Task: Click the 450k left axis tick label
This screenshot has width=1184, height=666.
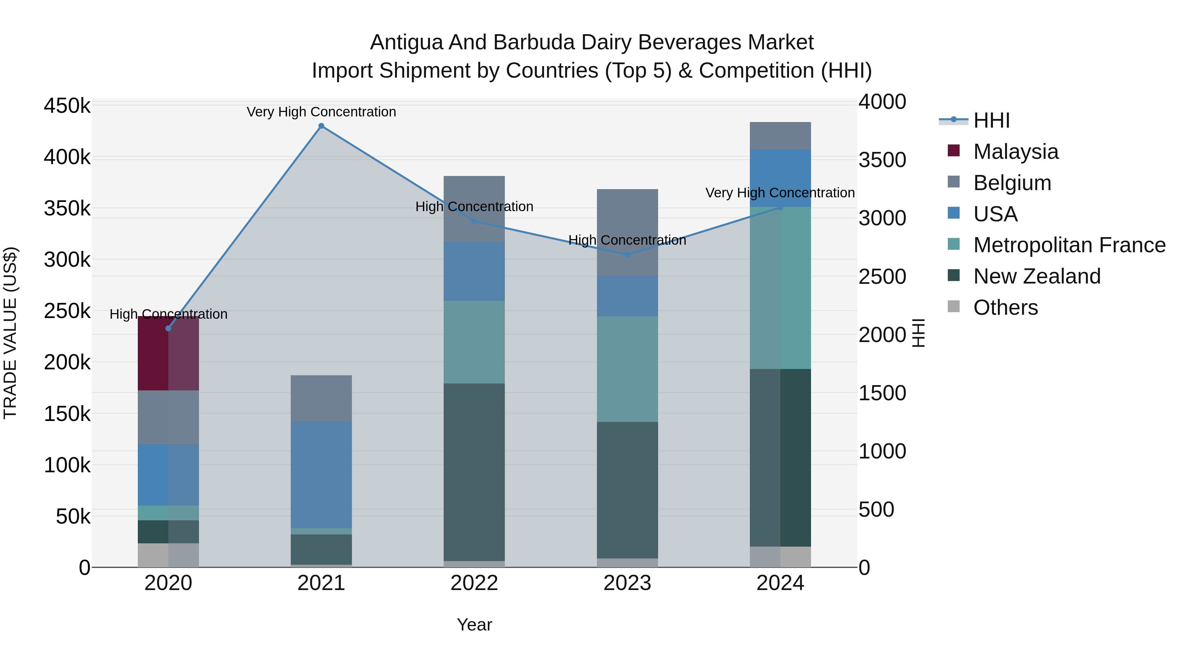Action: pos(67,106)
